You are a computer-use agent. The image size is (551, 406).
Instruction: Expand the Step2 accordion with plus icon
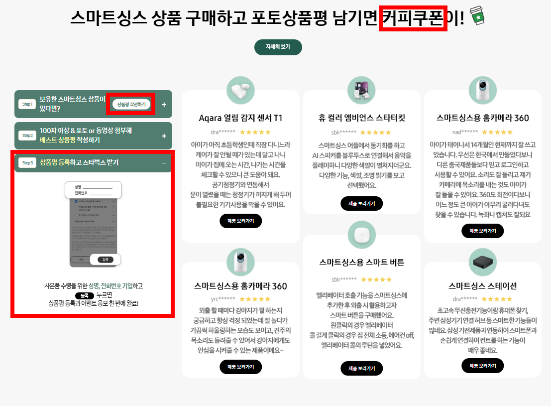(x=164, y=136)
